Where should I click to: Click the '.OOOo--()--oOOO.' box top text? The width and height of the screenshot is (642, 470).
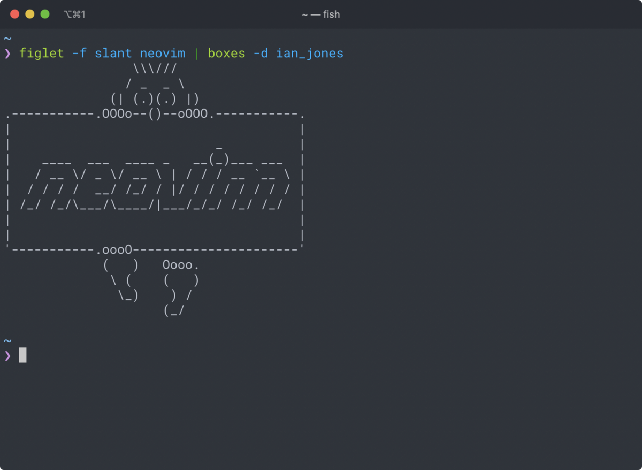point(155,115)
